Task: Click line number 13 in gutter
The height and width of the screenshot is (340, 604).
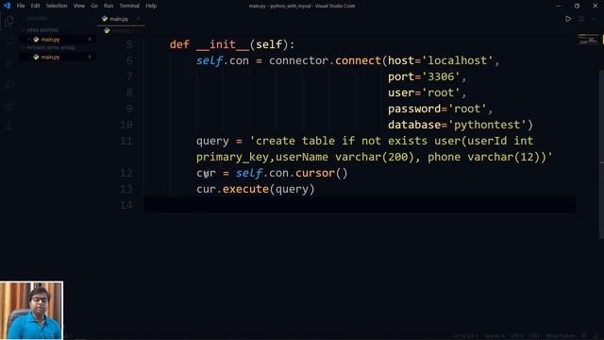Action: [x=126, y=189]
